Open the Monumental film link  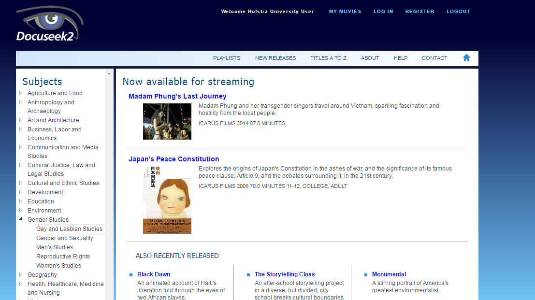[x=389, y=274]
